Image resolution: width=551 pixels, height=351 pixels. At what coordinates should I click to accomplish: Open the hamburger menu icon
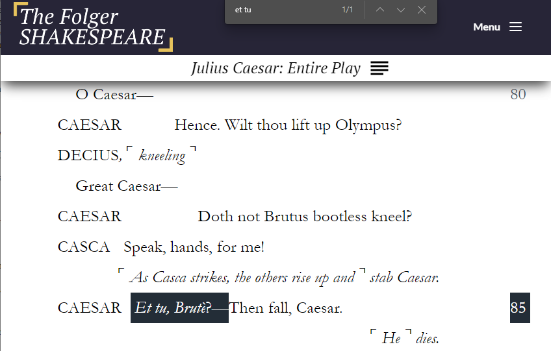(515, 27)
